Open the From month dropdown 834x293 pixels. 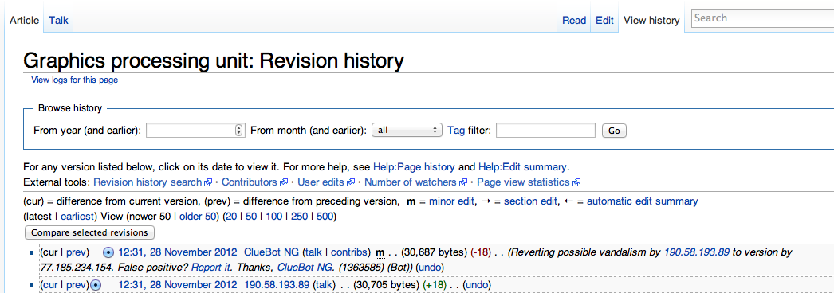click(x=407, y=130)
